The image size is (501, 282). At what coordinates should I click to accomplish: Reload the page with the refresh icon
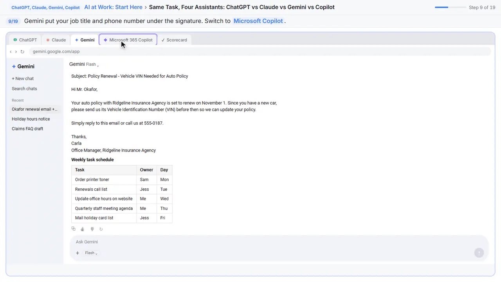(22, 52)
